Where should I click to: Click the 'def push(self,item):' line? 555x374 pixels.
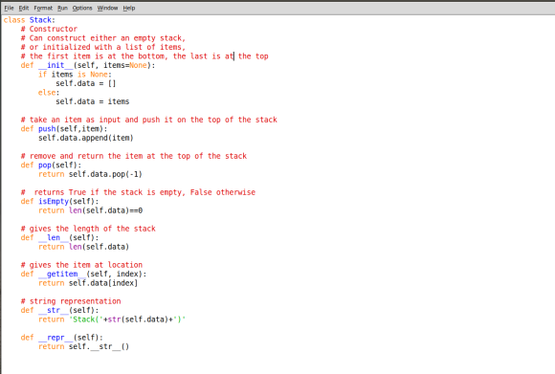click(x=64, y=129)
